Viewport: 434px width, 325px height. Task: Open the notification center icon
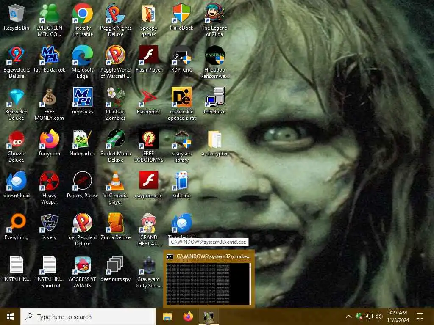coord(420,317)
